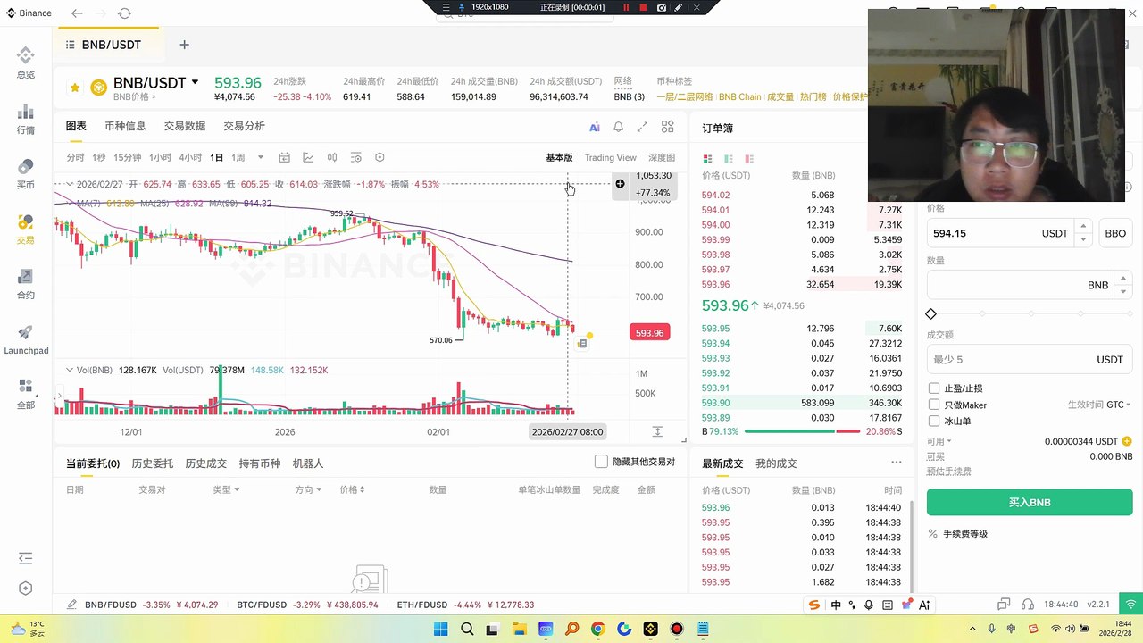
Task: Open the Ai assistant on the chart panel
Action: pyautogui.click(x=594, y=127)
